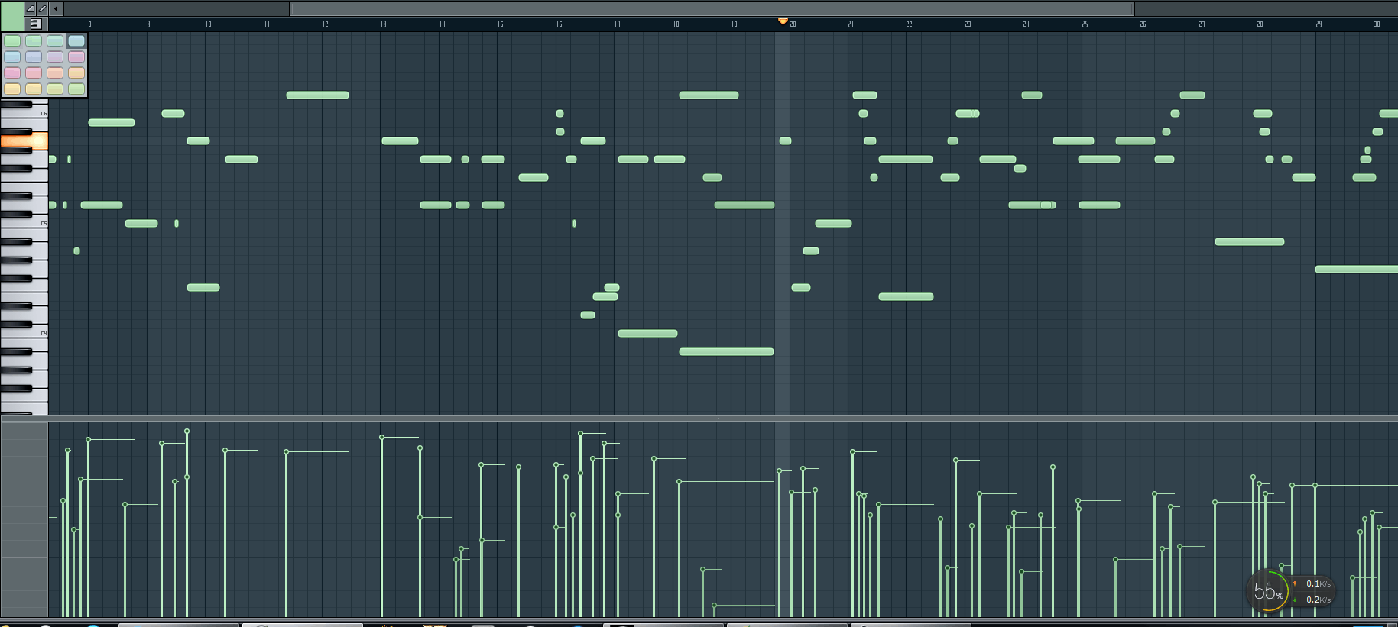Click the C5 piano key
1398x627 pixels.
coord(24,223)
